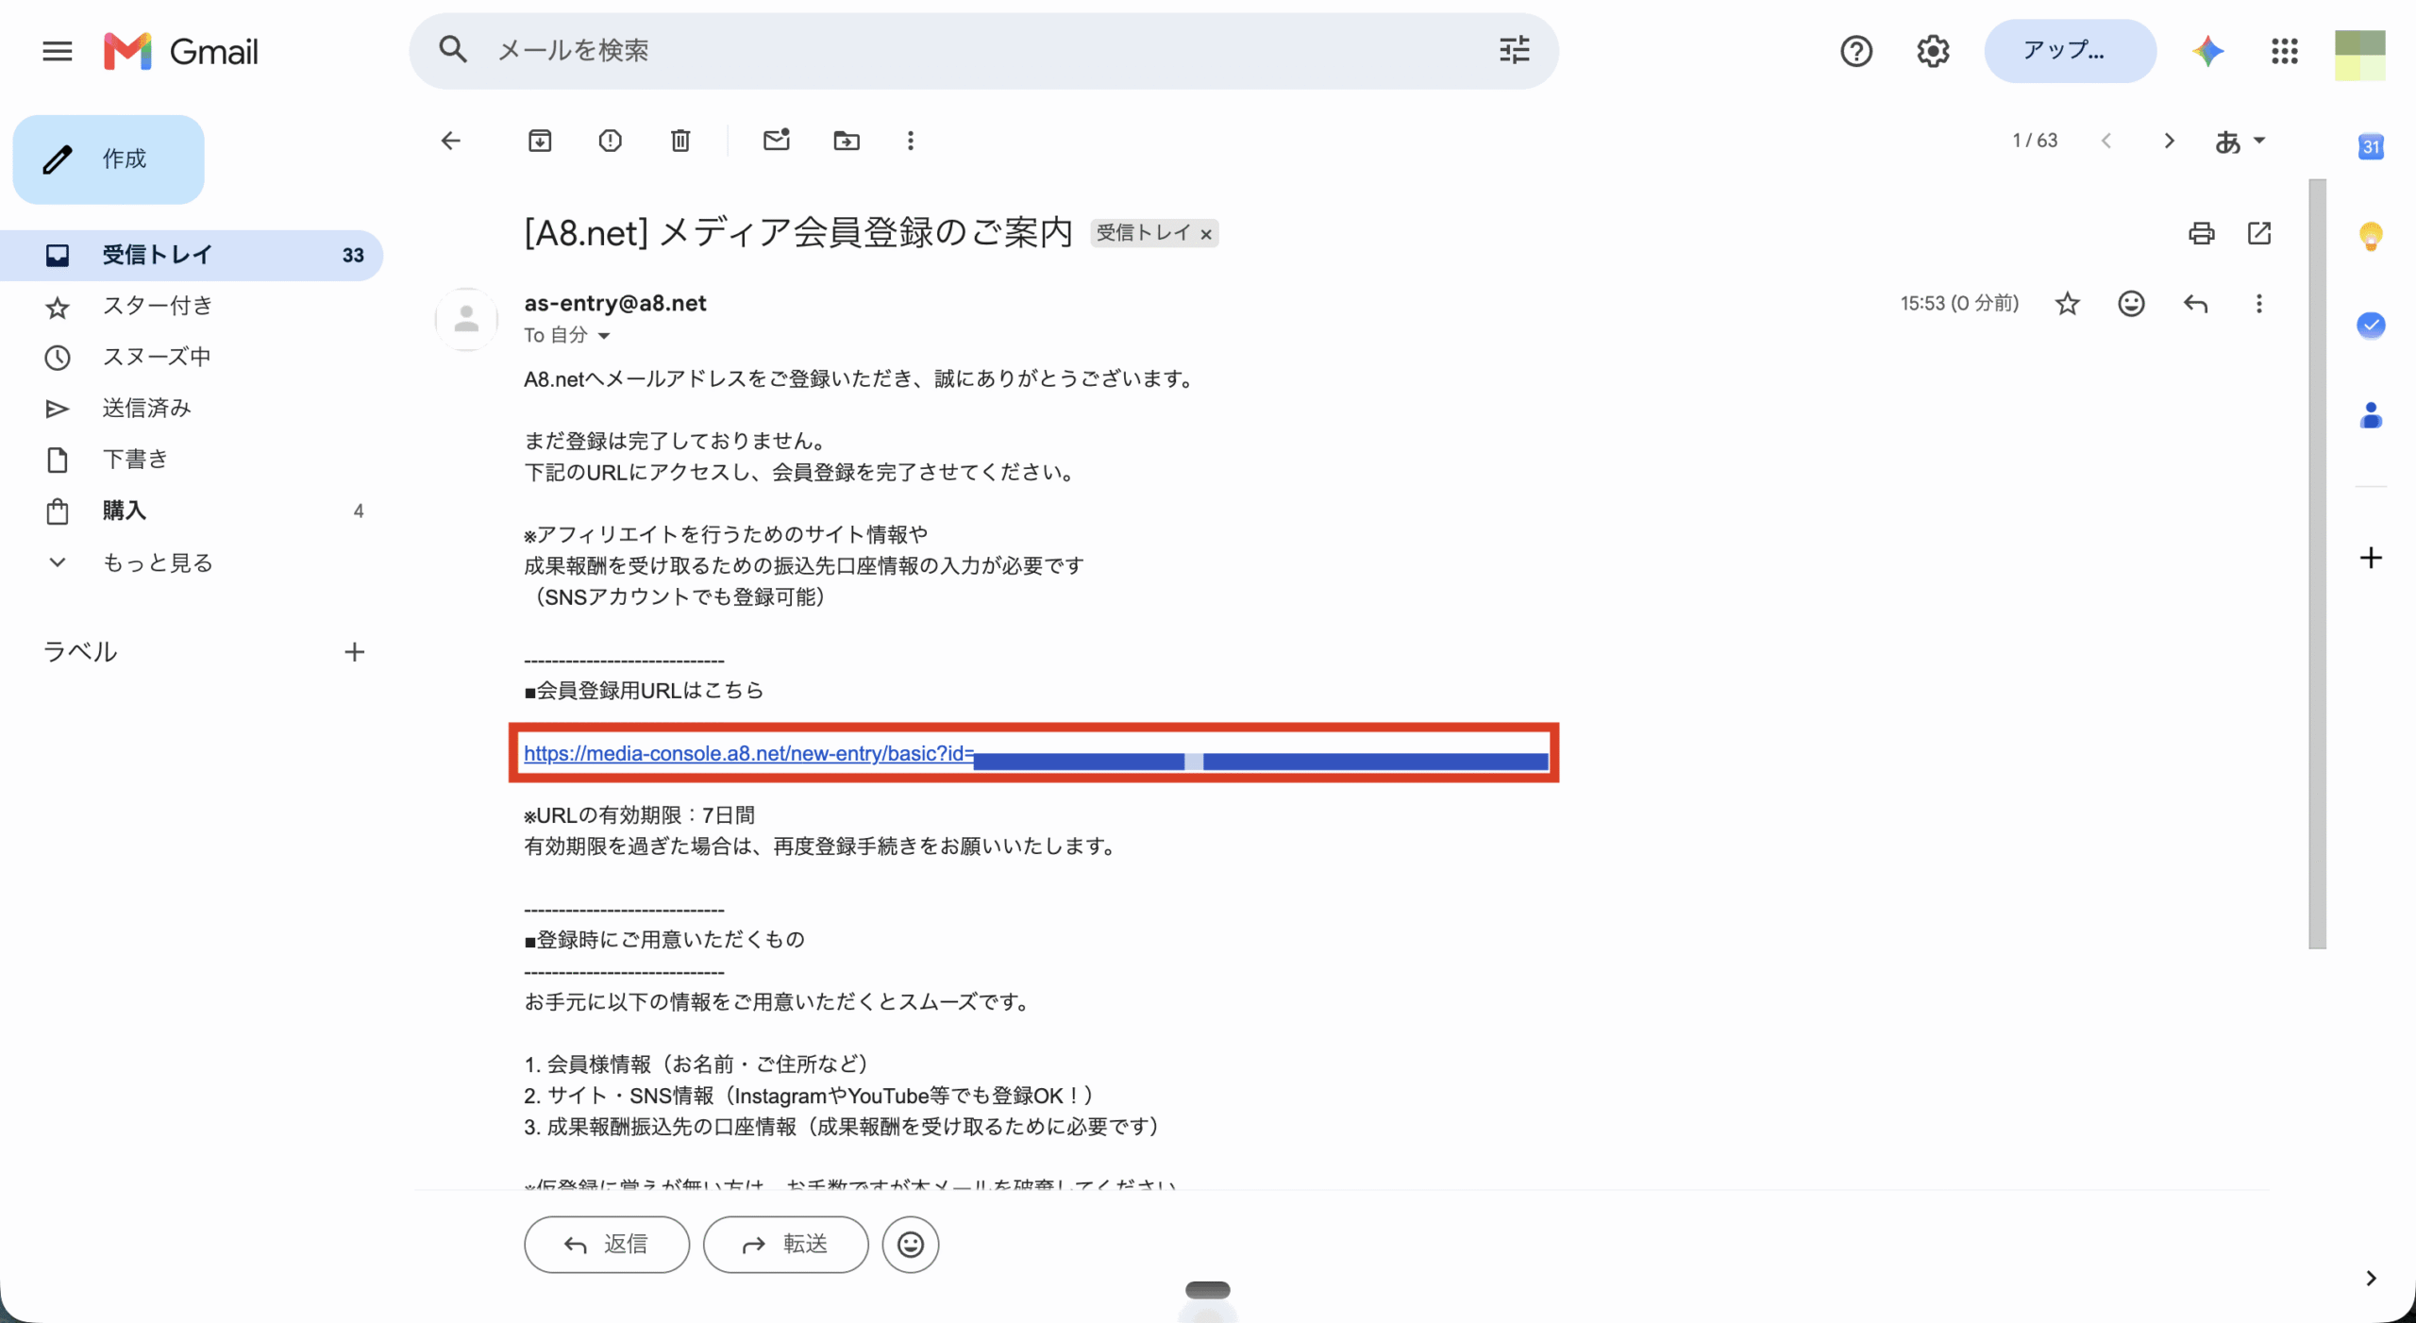Open Google apps grid

[2285, 51]
